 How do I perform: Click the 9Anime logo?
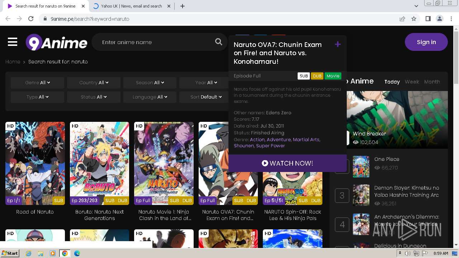pos(56,42)
